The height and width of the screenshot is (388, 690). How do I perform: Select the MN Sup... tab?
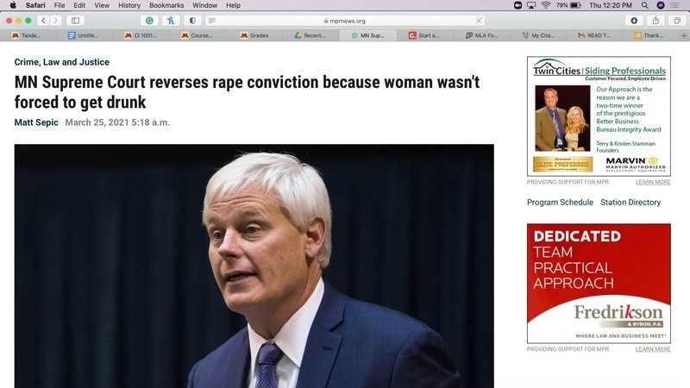[368, 35]
